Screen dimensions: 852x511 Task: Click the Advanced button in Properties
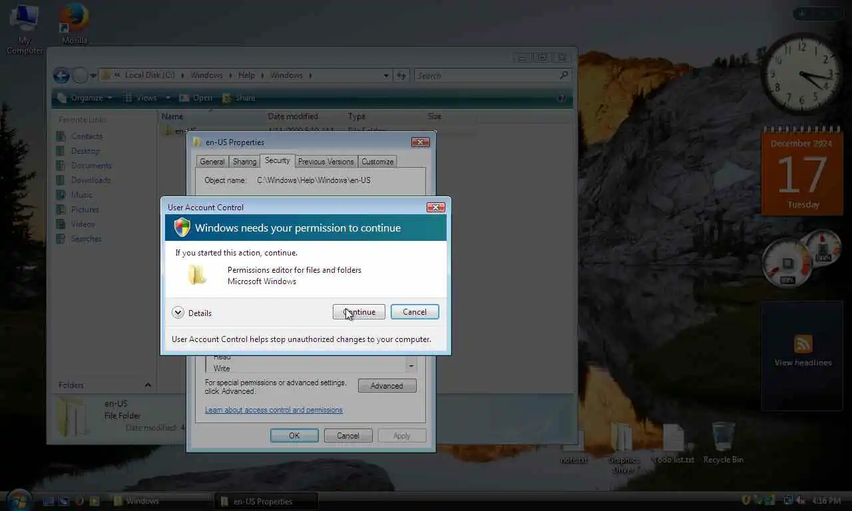[x=387, y=386]
